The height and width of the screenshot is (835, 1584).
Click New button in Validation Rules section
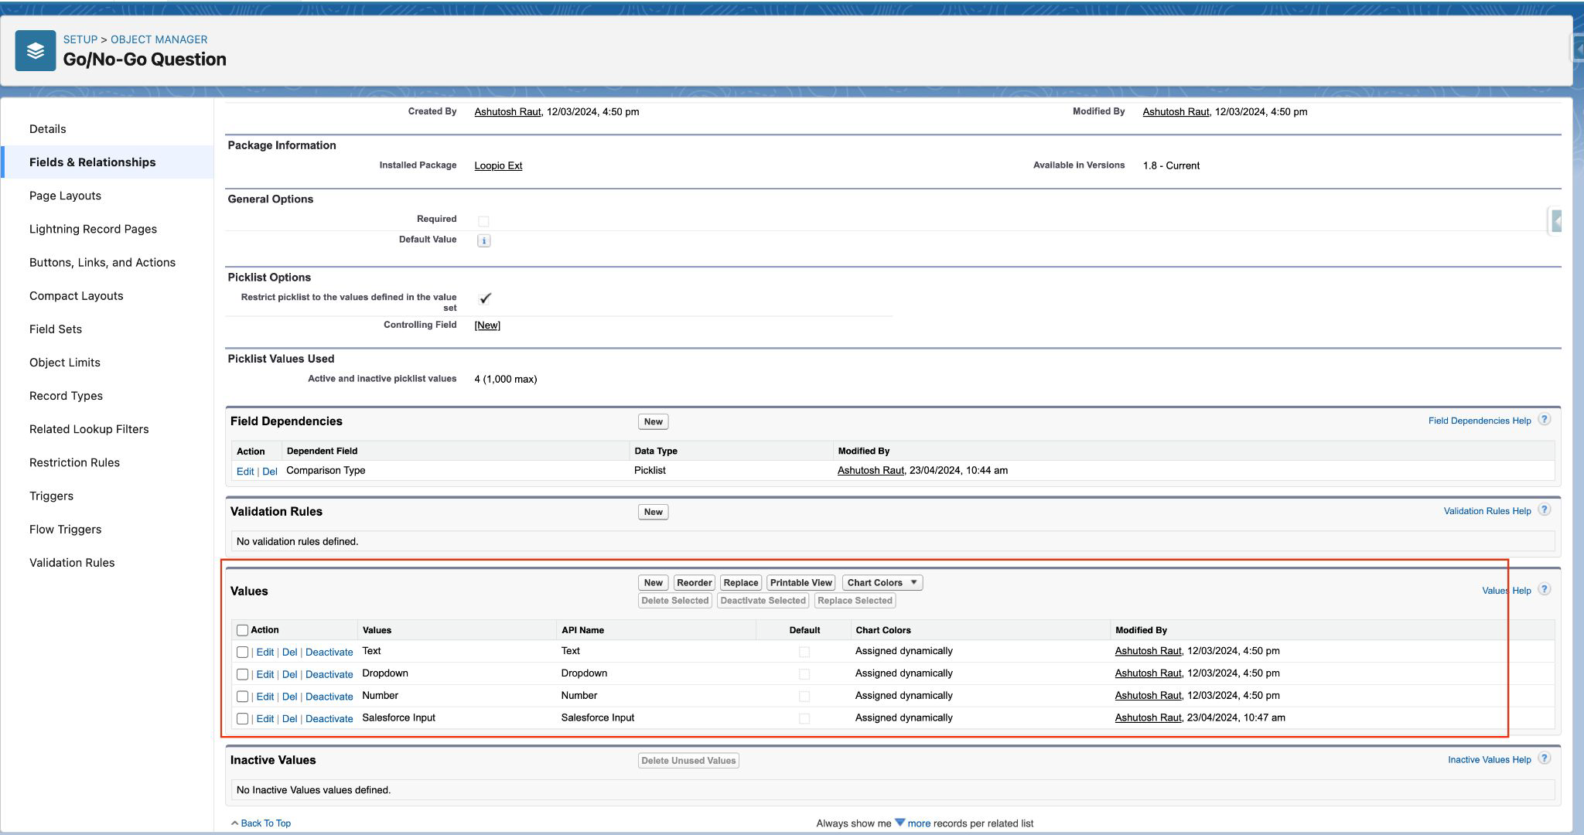click(653, 512)
